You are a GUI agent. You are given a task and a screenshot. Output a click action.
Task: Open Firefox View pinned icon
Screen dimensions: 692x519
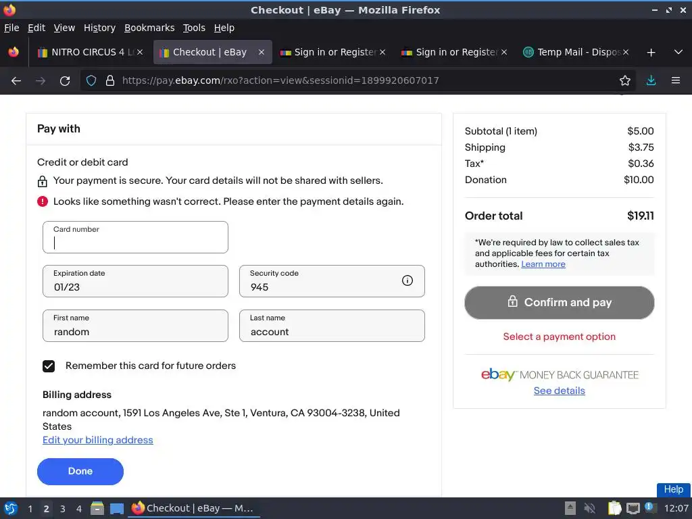tap(14, 52)
